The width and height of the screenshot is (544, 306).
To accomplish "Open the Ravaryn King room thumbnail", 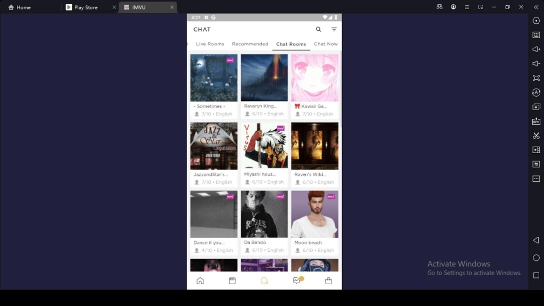I will pos(265,78).
